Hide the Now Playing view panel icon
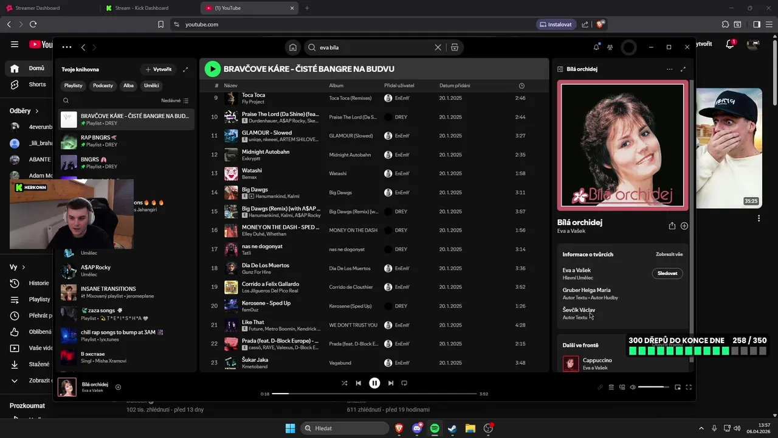Screen dimensions: 778x438 [x=560, y=69]
